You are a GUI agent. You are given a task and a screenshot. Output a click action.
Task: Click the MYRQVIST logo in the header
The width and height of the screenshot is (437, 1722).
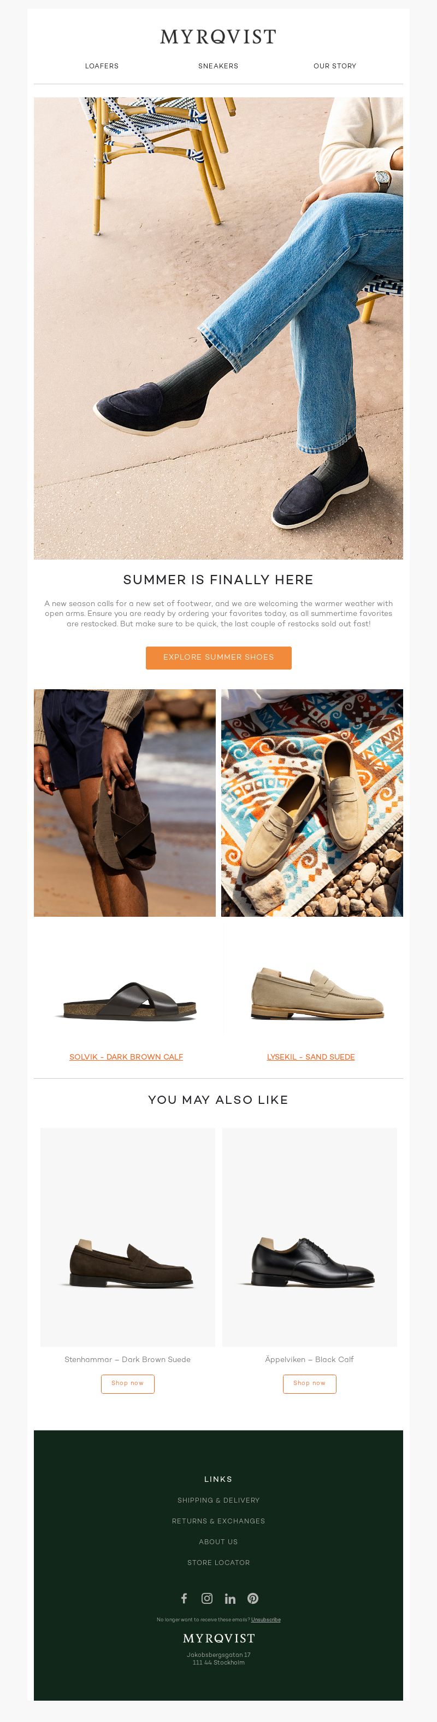click(218, 37)
